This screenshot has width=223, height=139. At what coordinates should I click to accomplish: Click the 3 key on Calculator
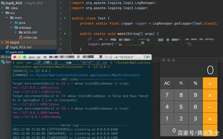pyautogui.click(x=195, y=118)
